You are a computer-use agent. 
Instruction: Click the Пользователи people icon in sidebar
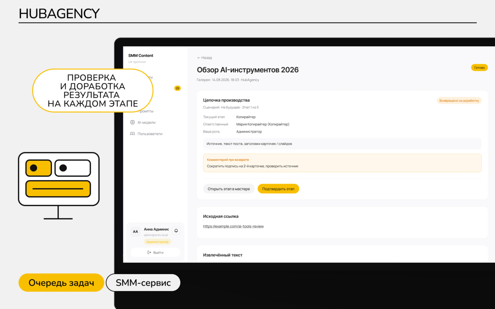(x=132, y=133)
